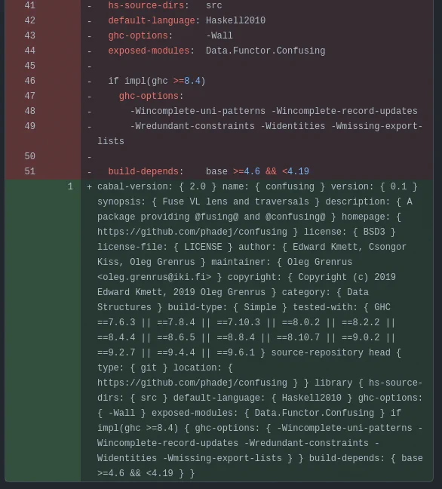Click the plus sign of added line 1

click(x=90, y=187)
